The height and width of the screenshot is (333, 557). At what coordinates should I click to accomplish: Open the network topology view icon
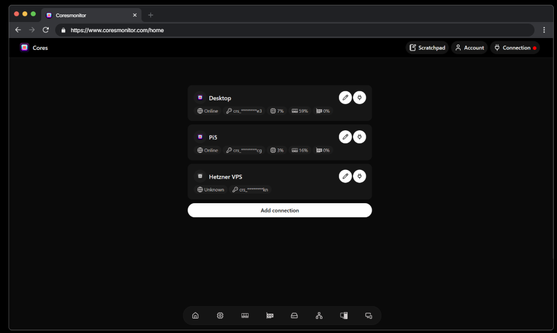coord(319,315)
